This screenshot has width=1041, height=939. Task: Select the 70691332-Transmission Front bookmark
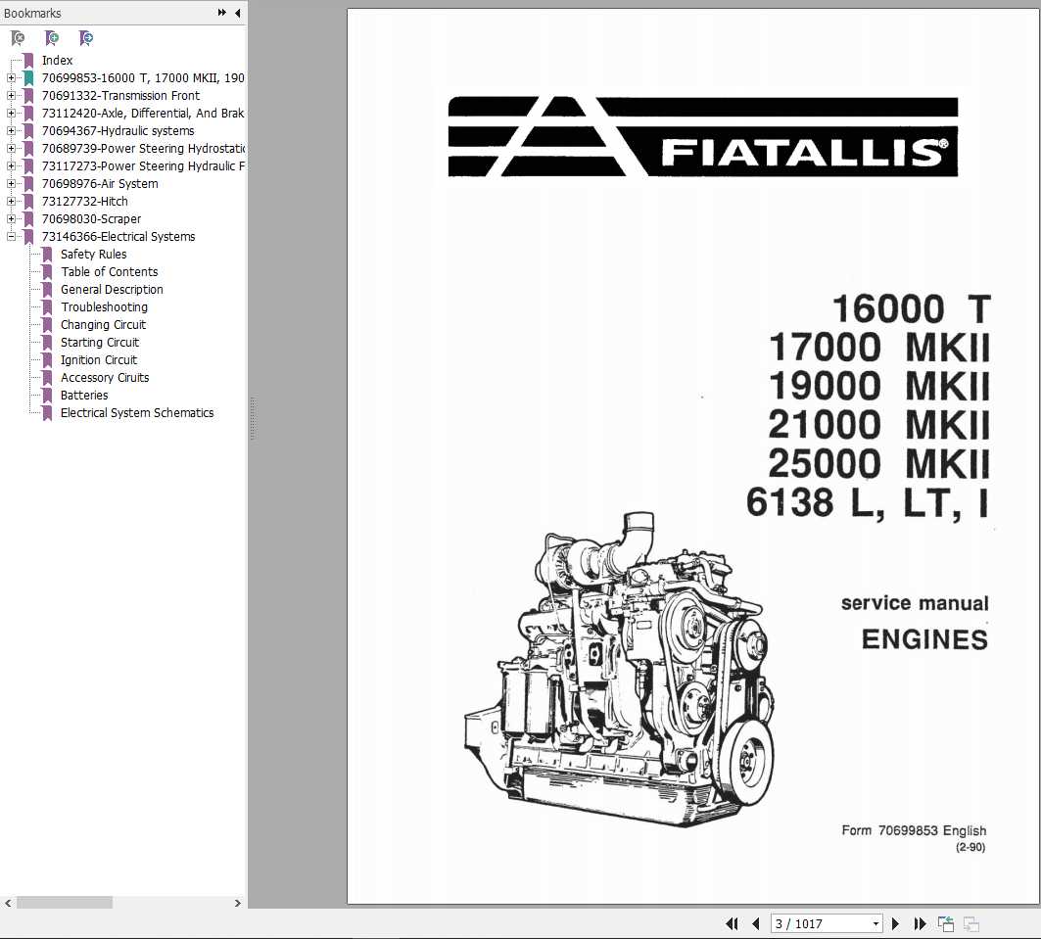pos(120,96)
